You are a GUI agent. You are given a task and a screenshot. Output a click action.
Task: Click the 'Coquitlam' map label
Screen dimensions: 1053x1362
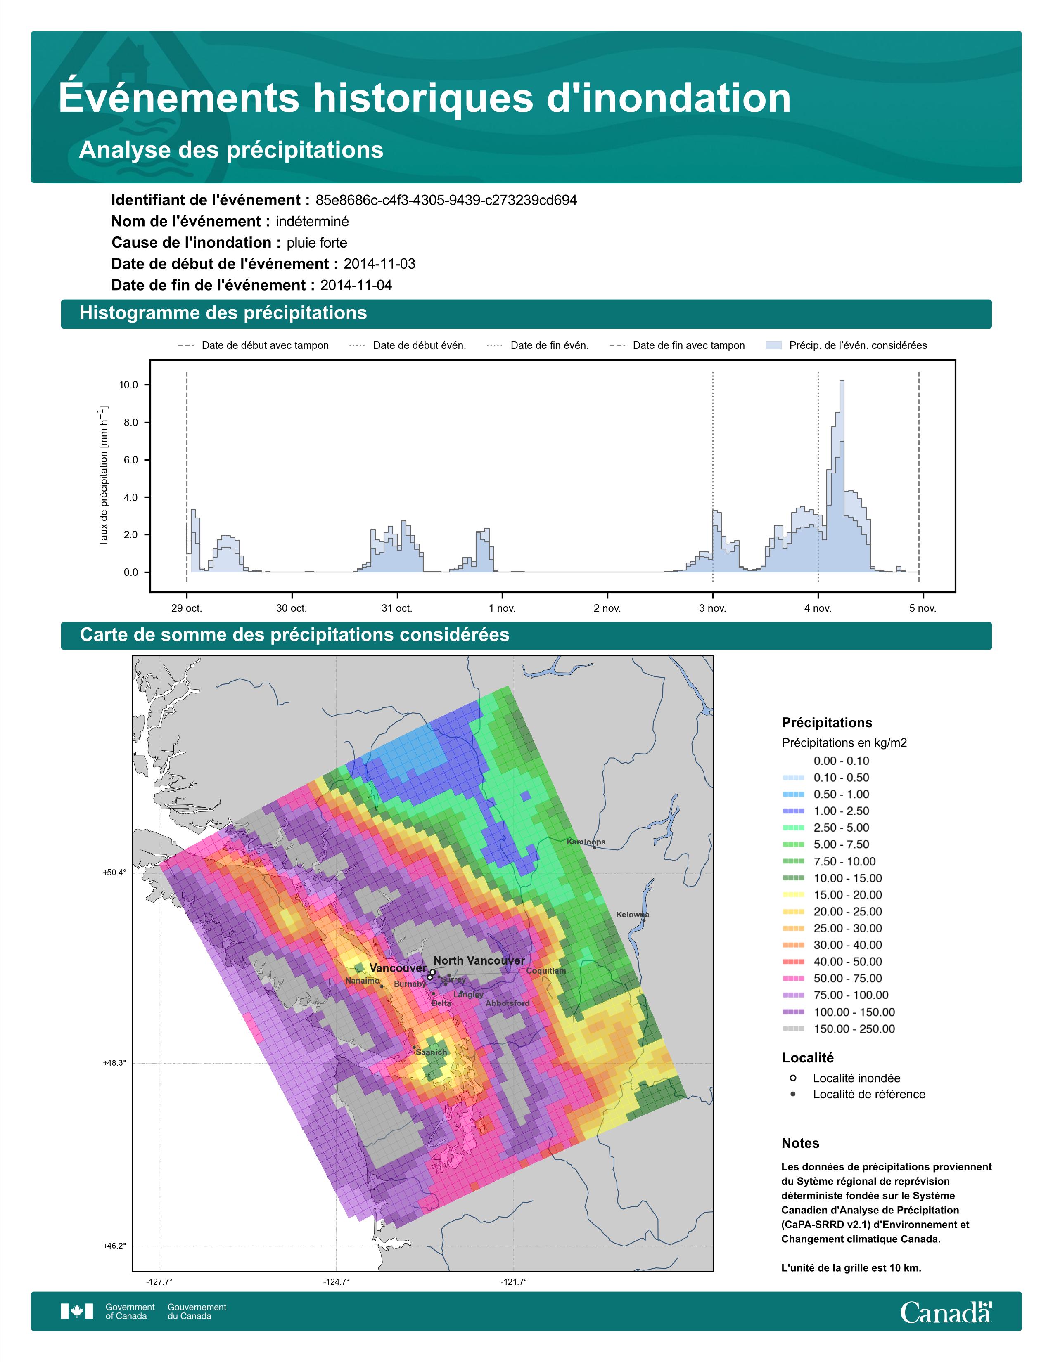pos(546,971)
